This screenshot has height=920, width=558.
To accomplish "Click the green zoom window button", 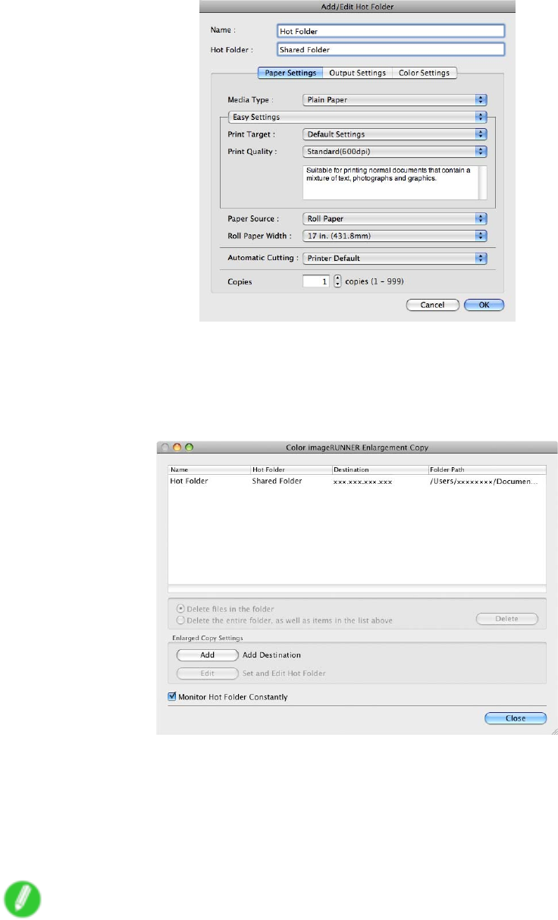I will click(x=190, y=447).
